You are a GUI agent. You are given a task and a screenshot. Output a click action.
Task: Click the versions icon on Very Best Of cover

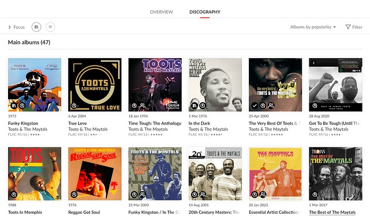[x=271, y=106]
